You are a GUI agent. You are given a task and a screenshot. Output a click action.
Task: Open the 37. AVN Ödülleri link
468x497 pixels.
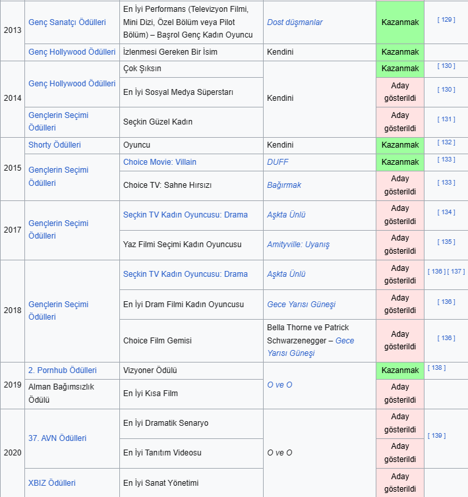(x=57, y=438)
